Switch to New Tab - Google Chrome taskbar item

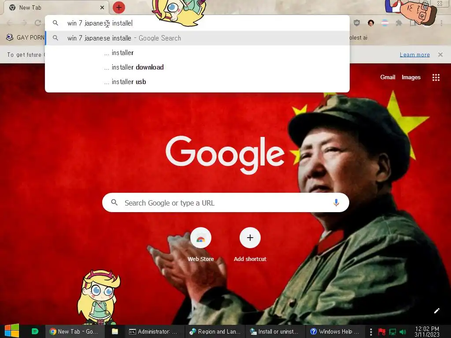coord(74,331)
